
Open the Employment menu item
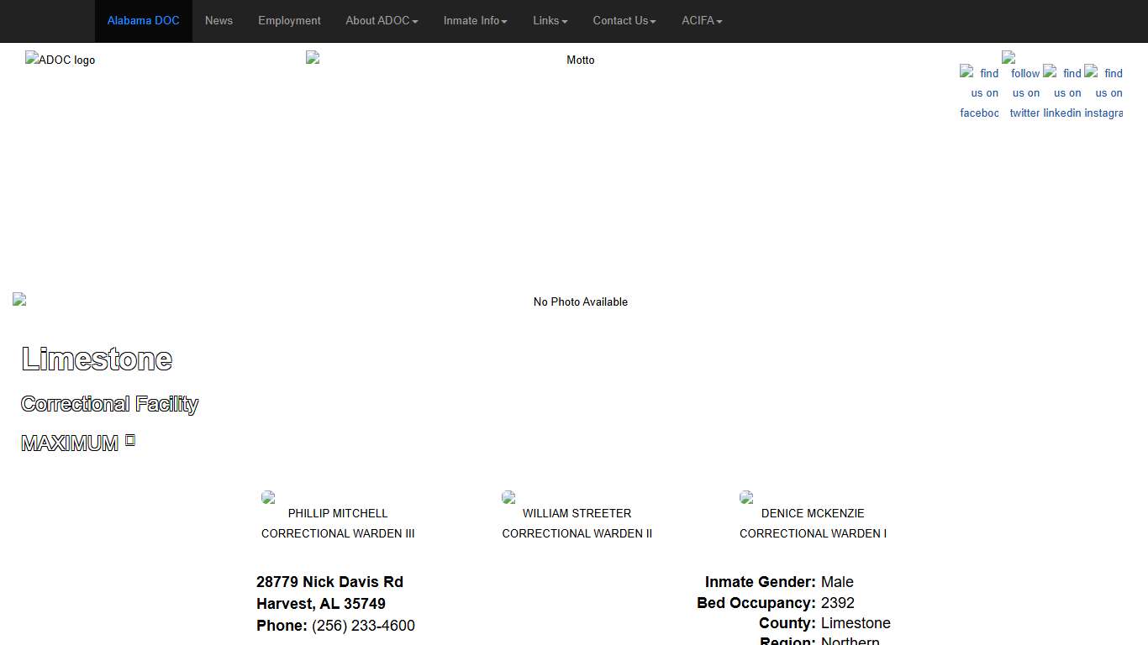(x=289, y=21)
